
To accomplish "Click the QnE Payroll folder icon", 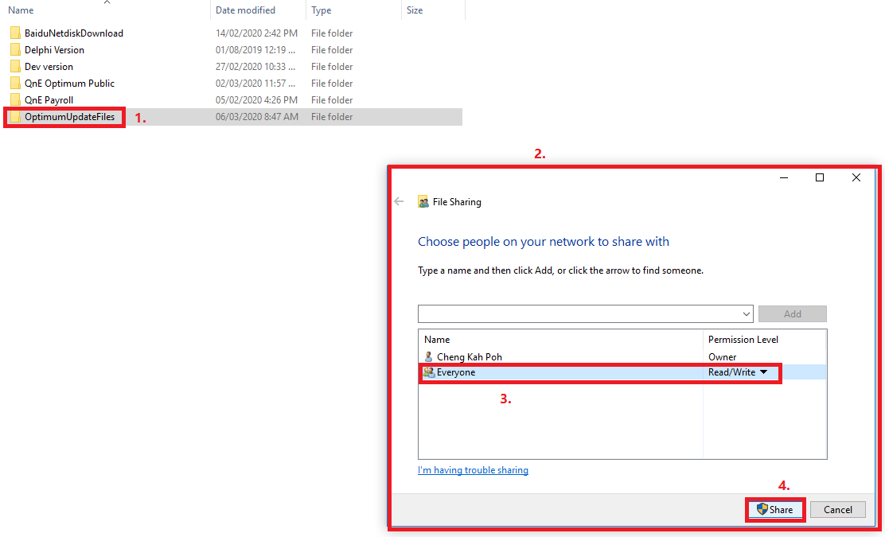I will point(15,99).
